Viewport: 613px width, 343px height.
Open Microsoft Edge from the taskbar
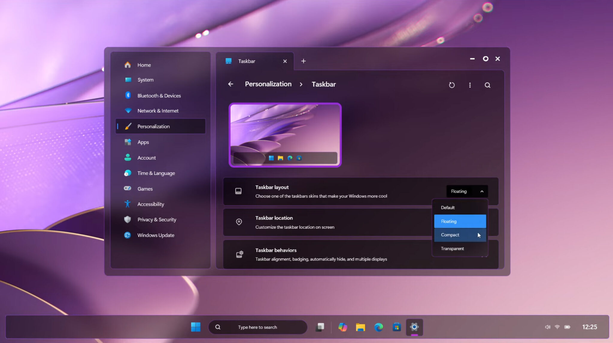[x=378, y=327]
